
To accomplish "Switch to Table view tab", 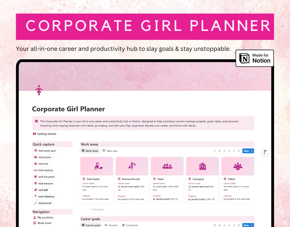I will (x=110, y=151).
